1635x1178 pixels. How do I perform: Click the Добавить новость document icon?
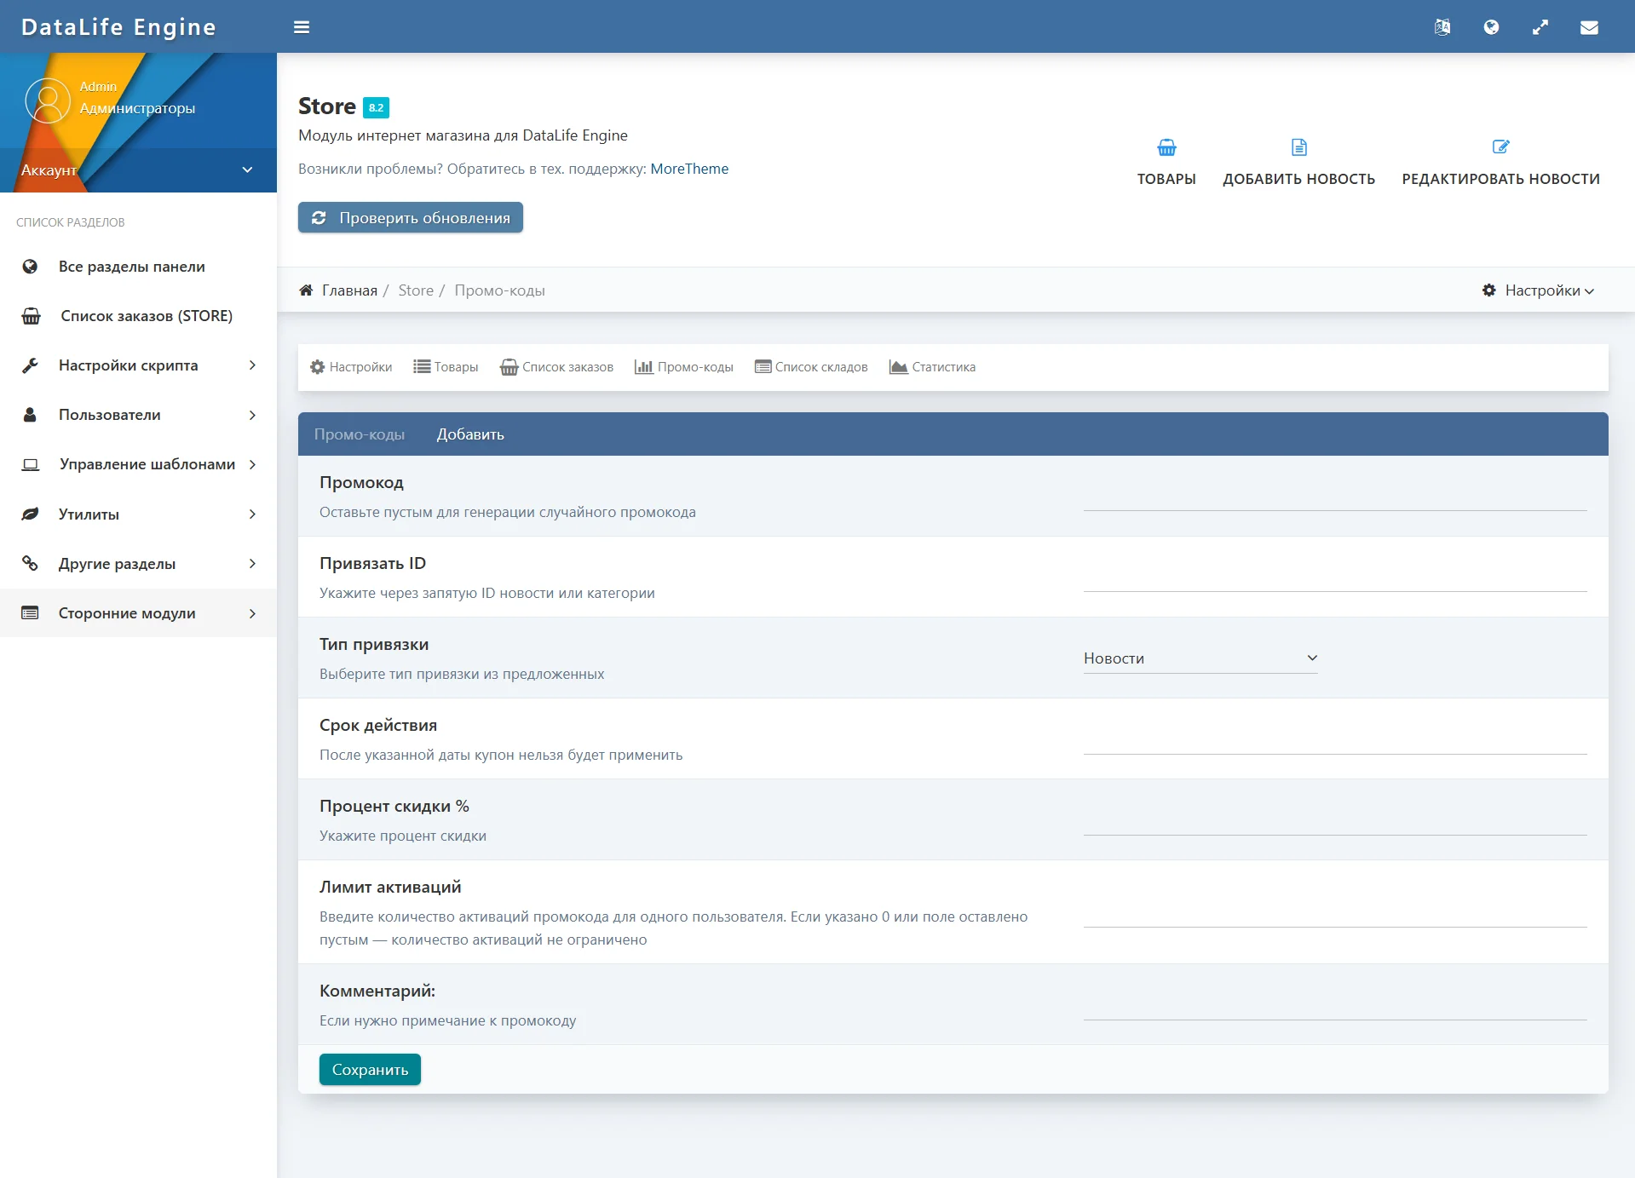click(x=1298, y=148)
